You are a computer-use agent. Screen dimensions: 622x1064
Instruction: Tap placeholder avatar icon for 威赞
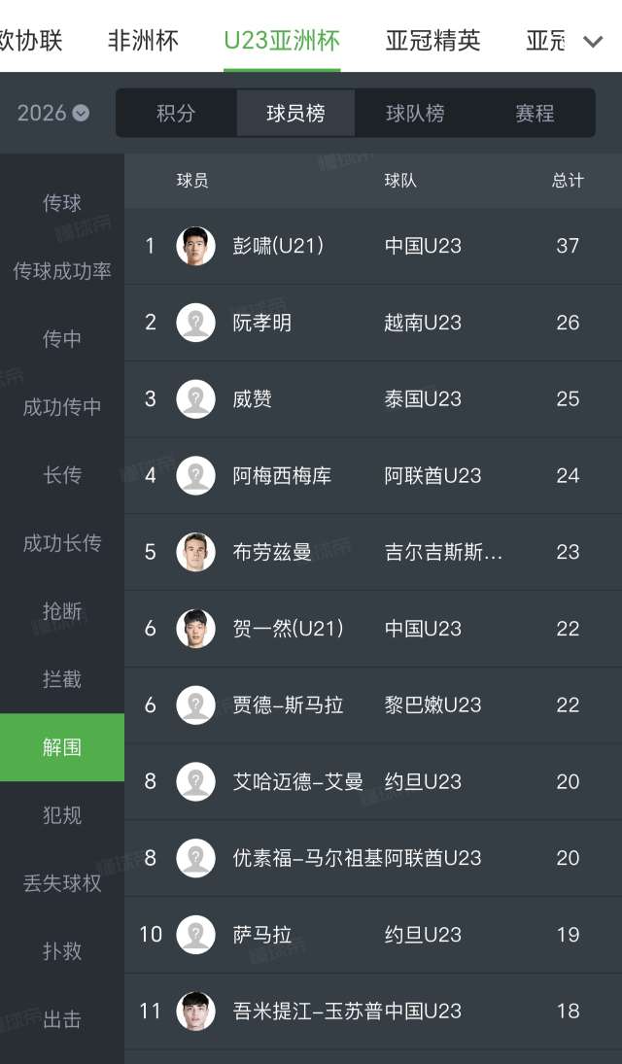195,399
